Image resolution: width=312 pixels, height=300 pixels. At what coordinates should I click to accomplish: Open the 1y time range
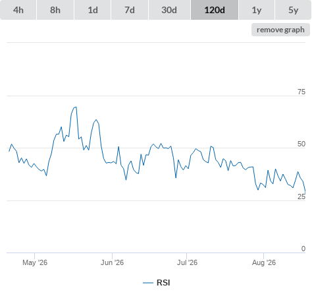click(x=257, y=10)
